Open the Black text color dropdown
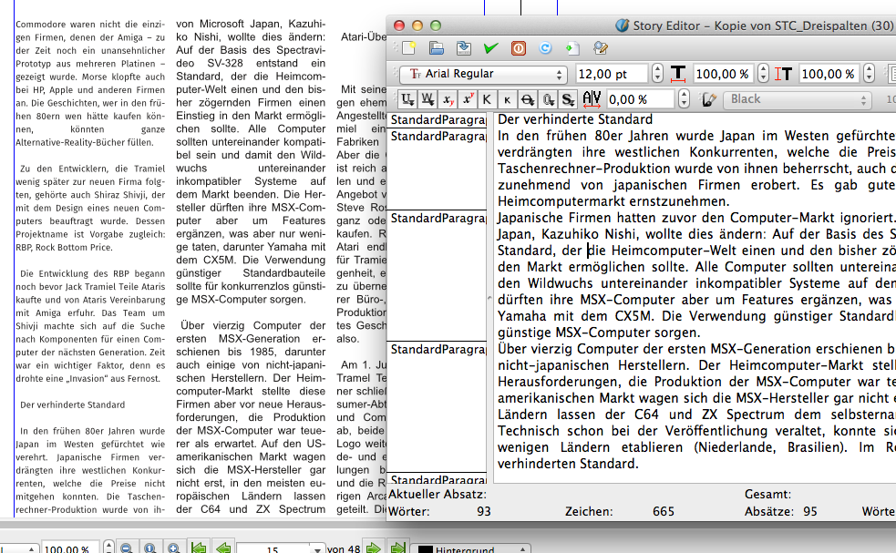Screen dimensions: 896x553 [802, 99]
